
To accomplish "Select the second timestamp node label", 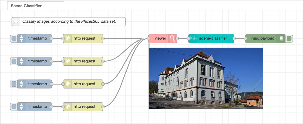I will 38,61.
